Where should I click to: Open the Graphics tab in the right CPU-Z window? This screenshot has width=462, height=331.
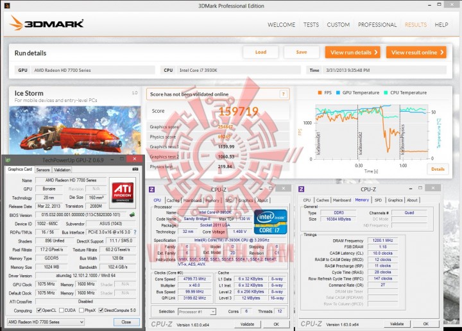[x=395, y=200]
